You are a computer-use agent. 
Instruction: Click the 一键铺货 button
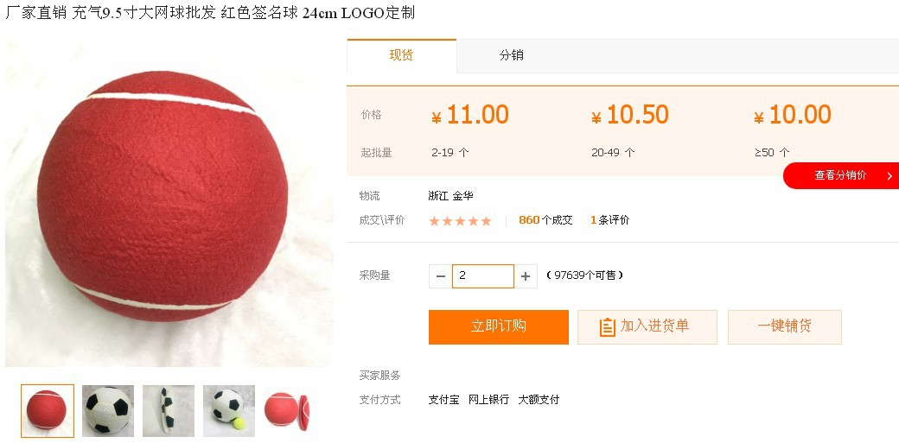[x=785, y=326]
